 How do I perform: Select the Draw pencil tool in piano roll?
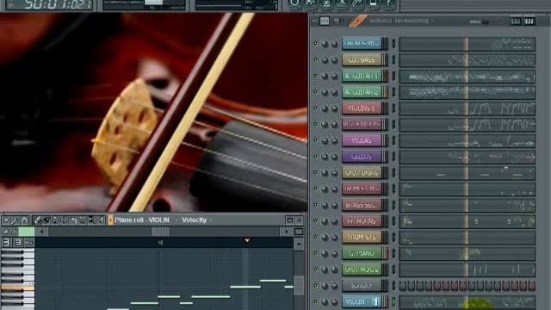(38, 220)
